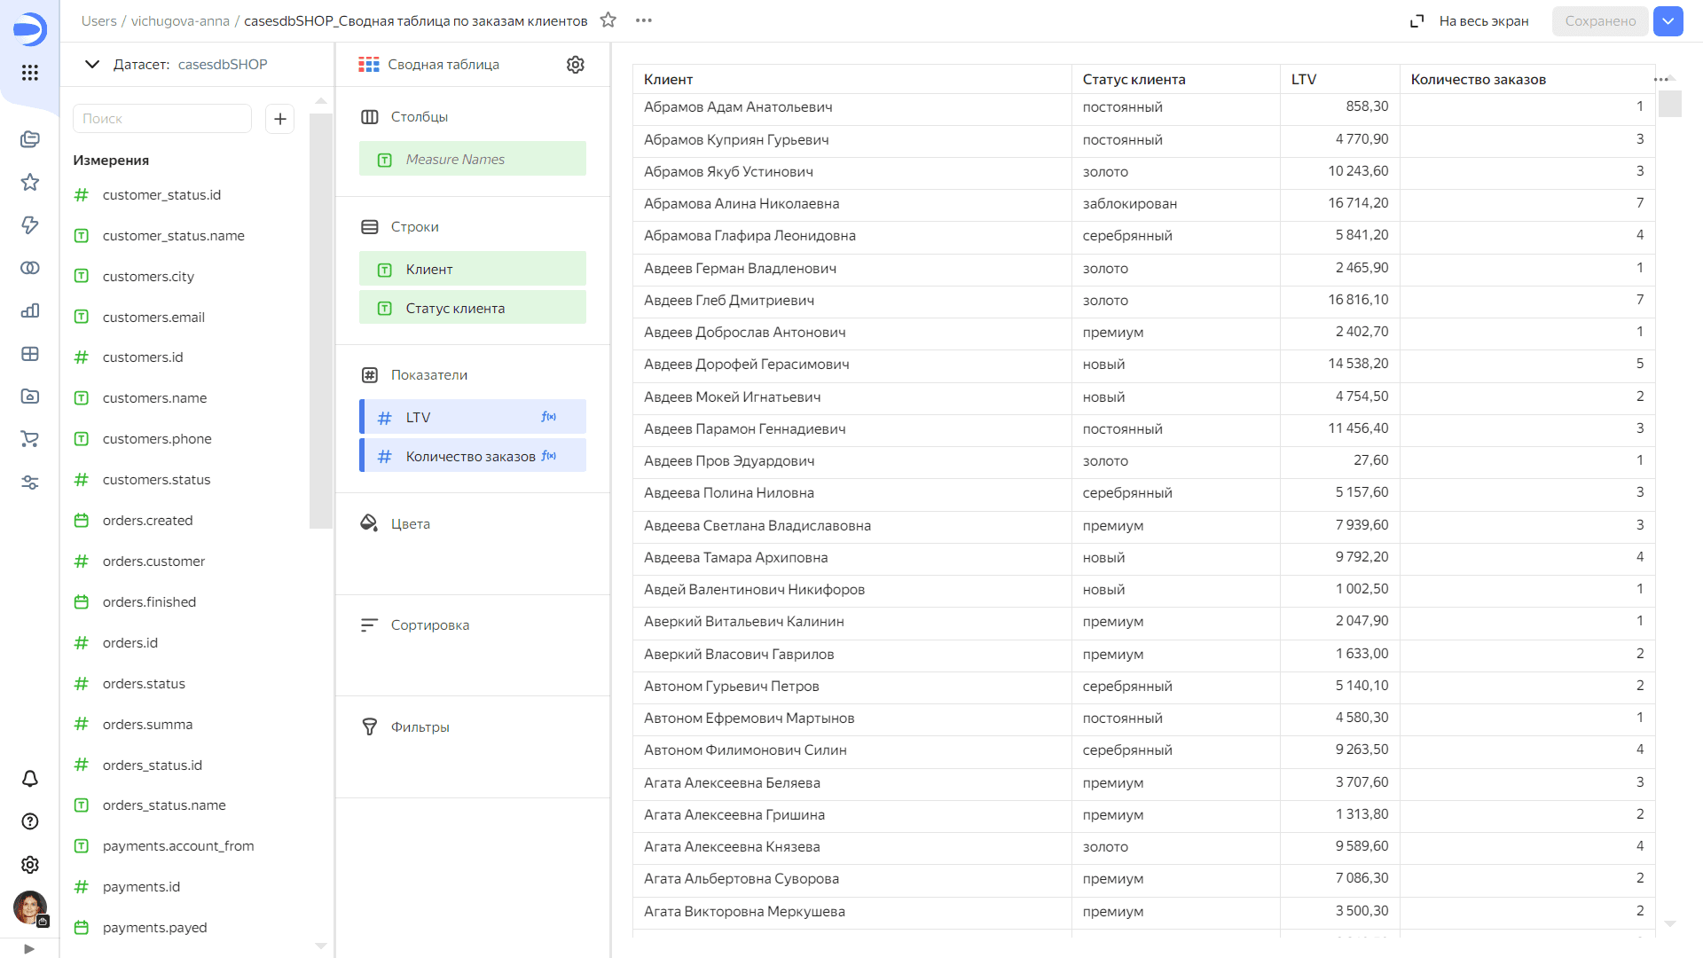Add new field with plus button

tap(280, 118)
